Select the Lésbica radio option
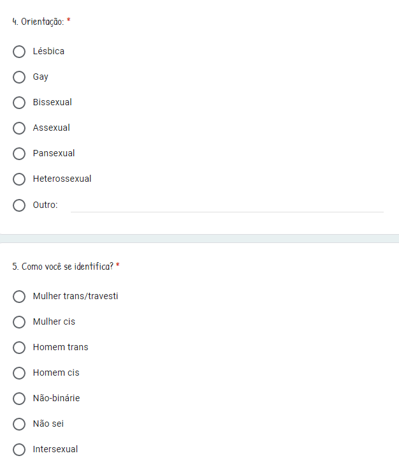399x465 pixels. [x=19, y=51]
